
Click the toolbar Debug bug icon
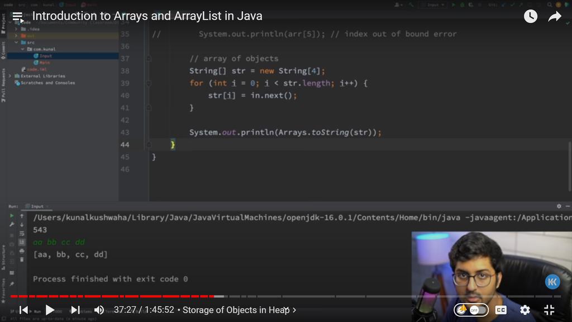pos(461,4)
